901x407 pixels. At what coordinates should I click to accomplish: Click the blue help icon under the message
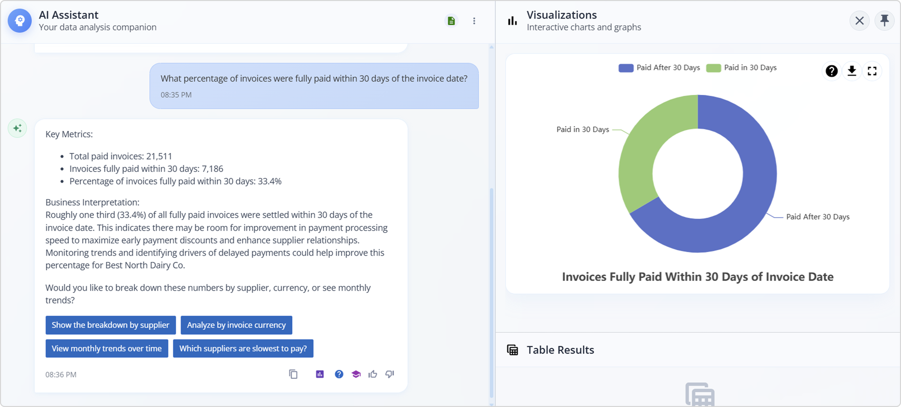pos(338,374)
